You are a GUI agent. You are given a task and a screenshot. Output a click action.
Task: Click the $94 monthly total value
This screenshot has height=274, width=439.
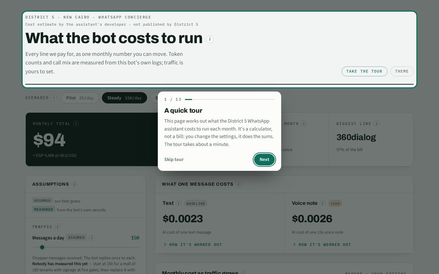pos(49,140)
